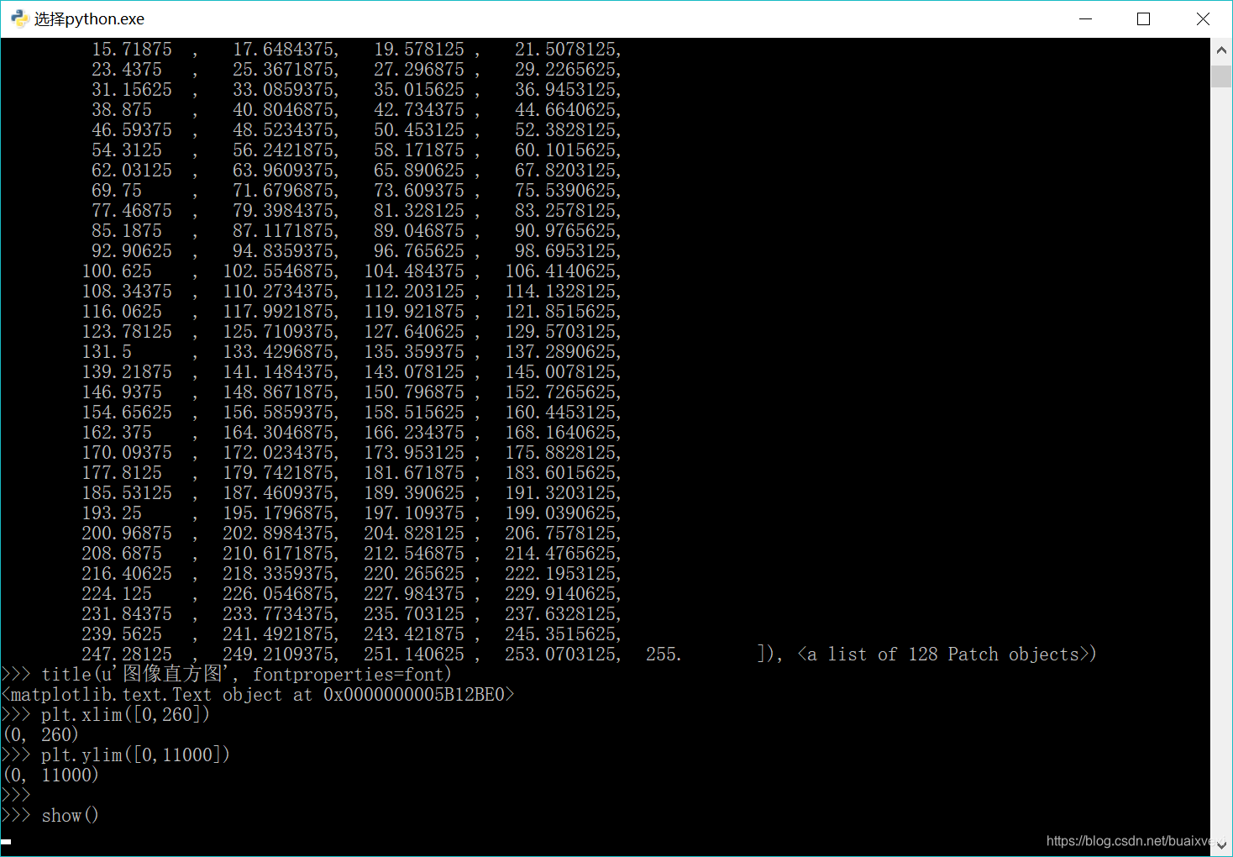Click the value 127.640625
Screen dimensions: 1233x857
tap(414, 331)
